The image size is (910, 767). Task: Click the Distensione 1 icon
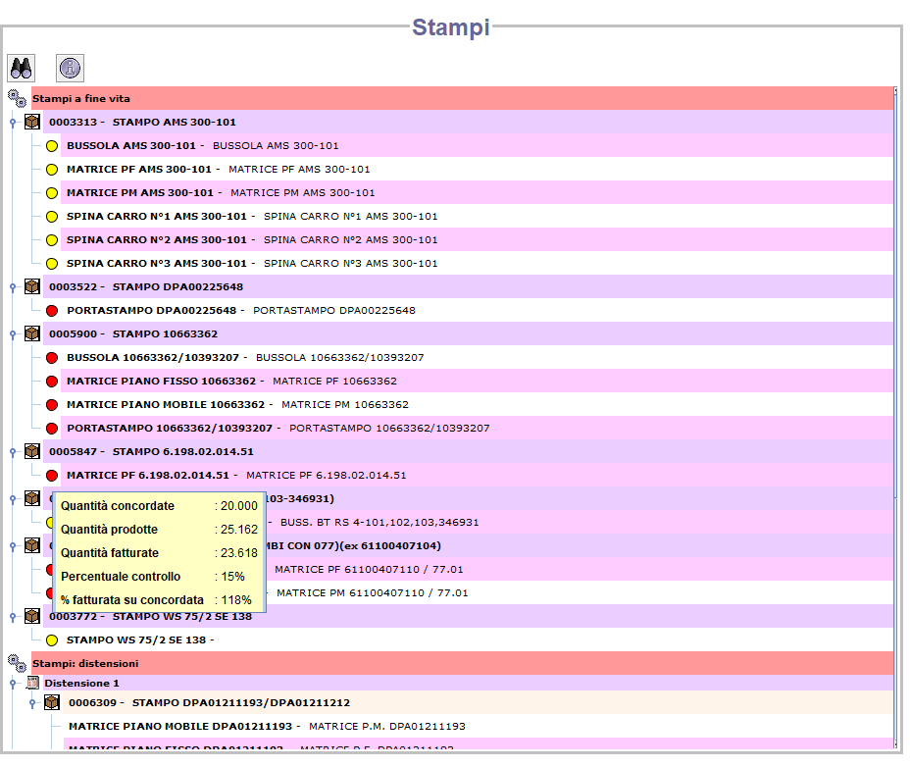tap(32, 683)
